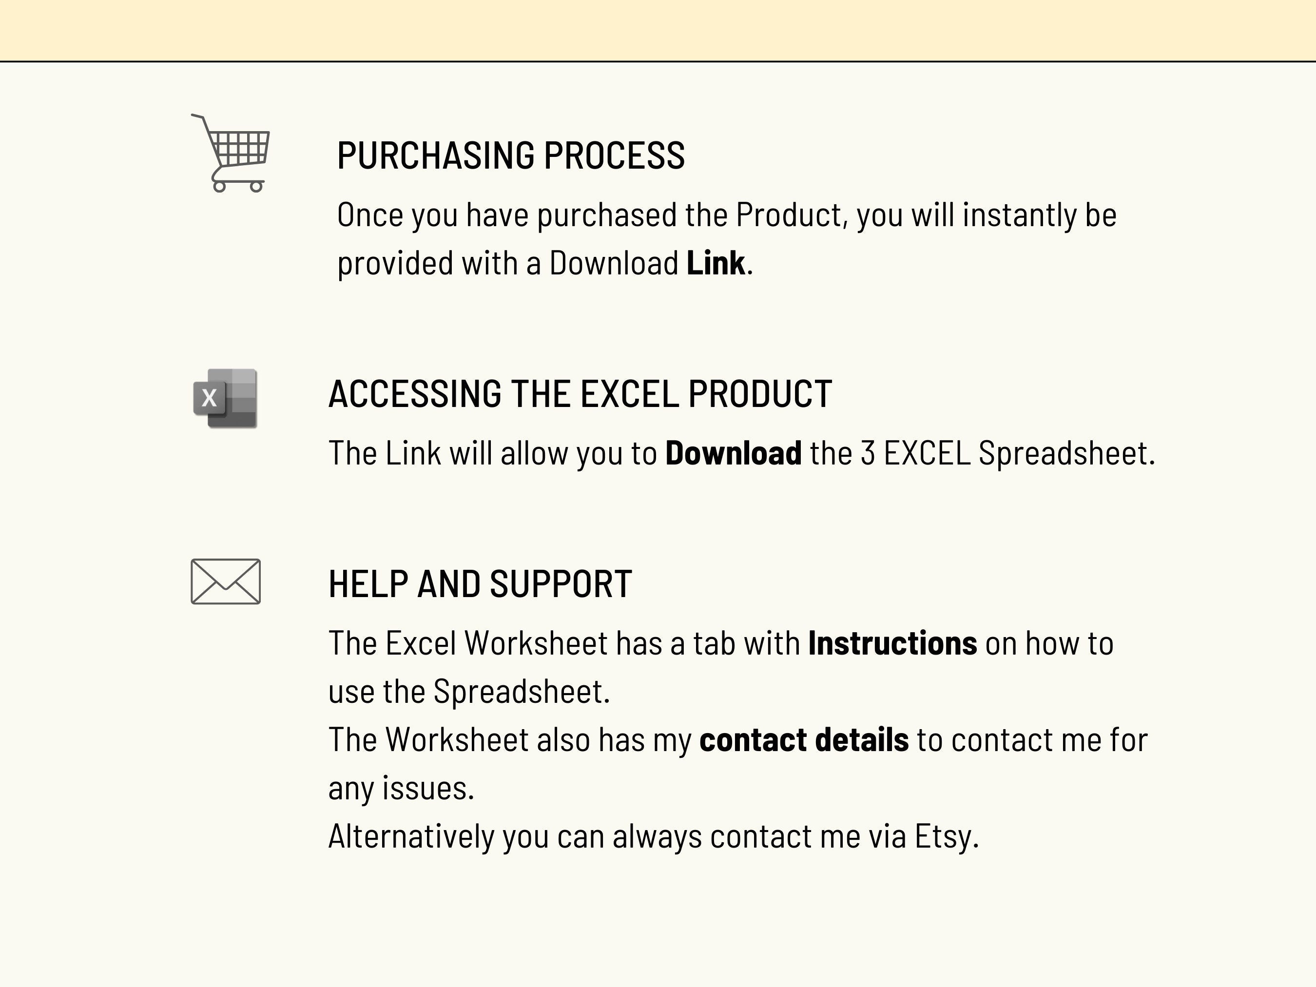
Task: Click the "use the Spreadsheet." line
Action: (469, 691)
